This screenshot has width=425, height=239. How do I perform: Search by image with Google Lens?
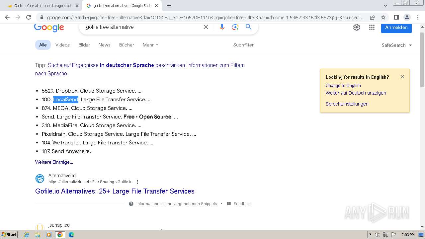(x=235, y=27)
